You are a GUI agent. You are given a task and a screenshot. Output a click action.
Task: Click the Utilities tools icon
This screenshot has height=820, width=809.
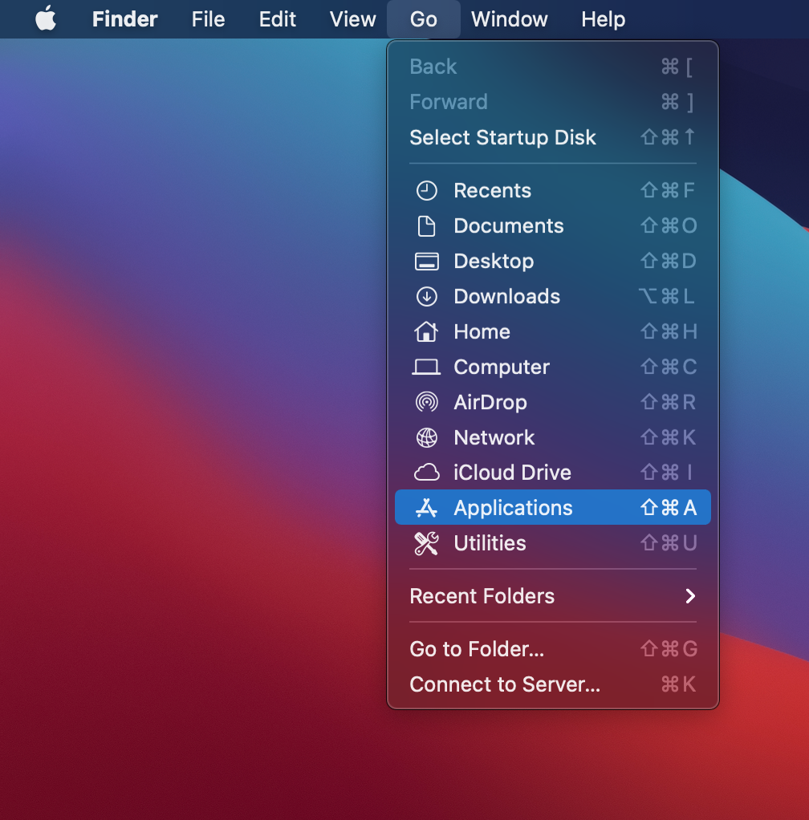coord(426,543)
